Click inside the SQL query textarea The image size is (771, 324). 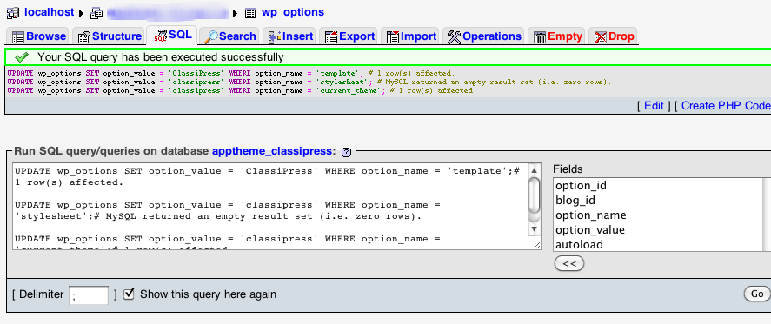pyautogui.click(x=269, y=207)
